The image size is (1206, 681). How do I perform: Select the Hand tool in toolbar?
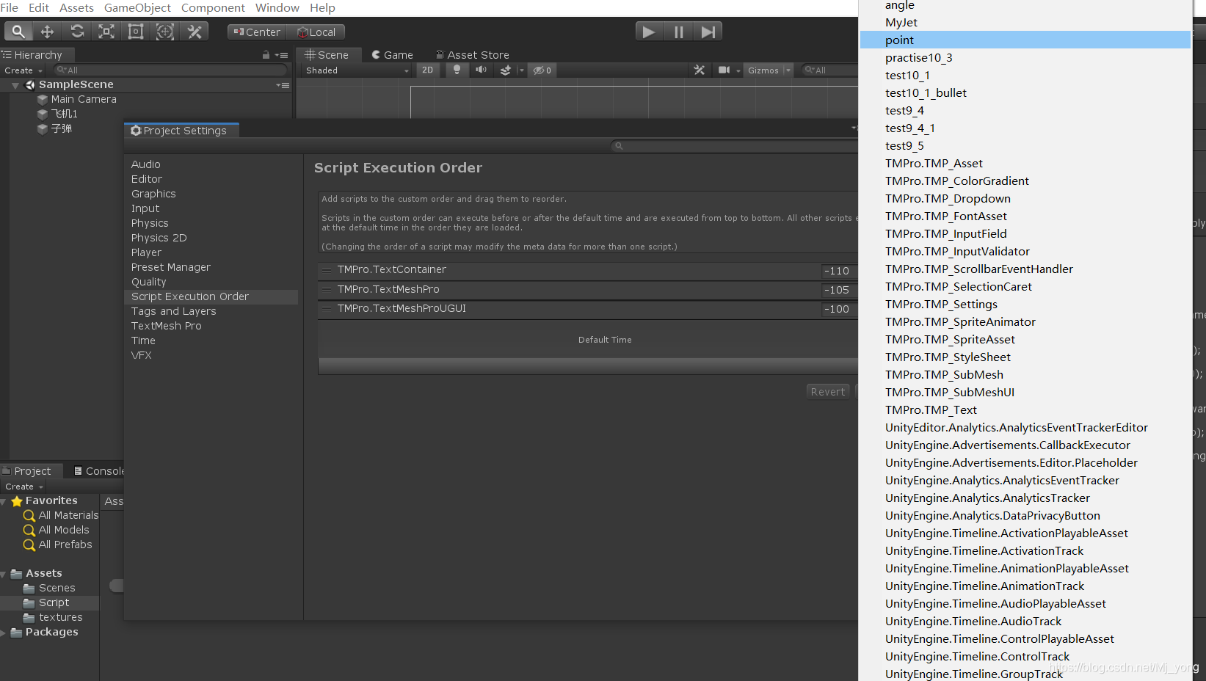pos(18,32)
